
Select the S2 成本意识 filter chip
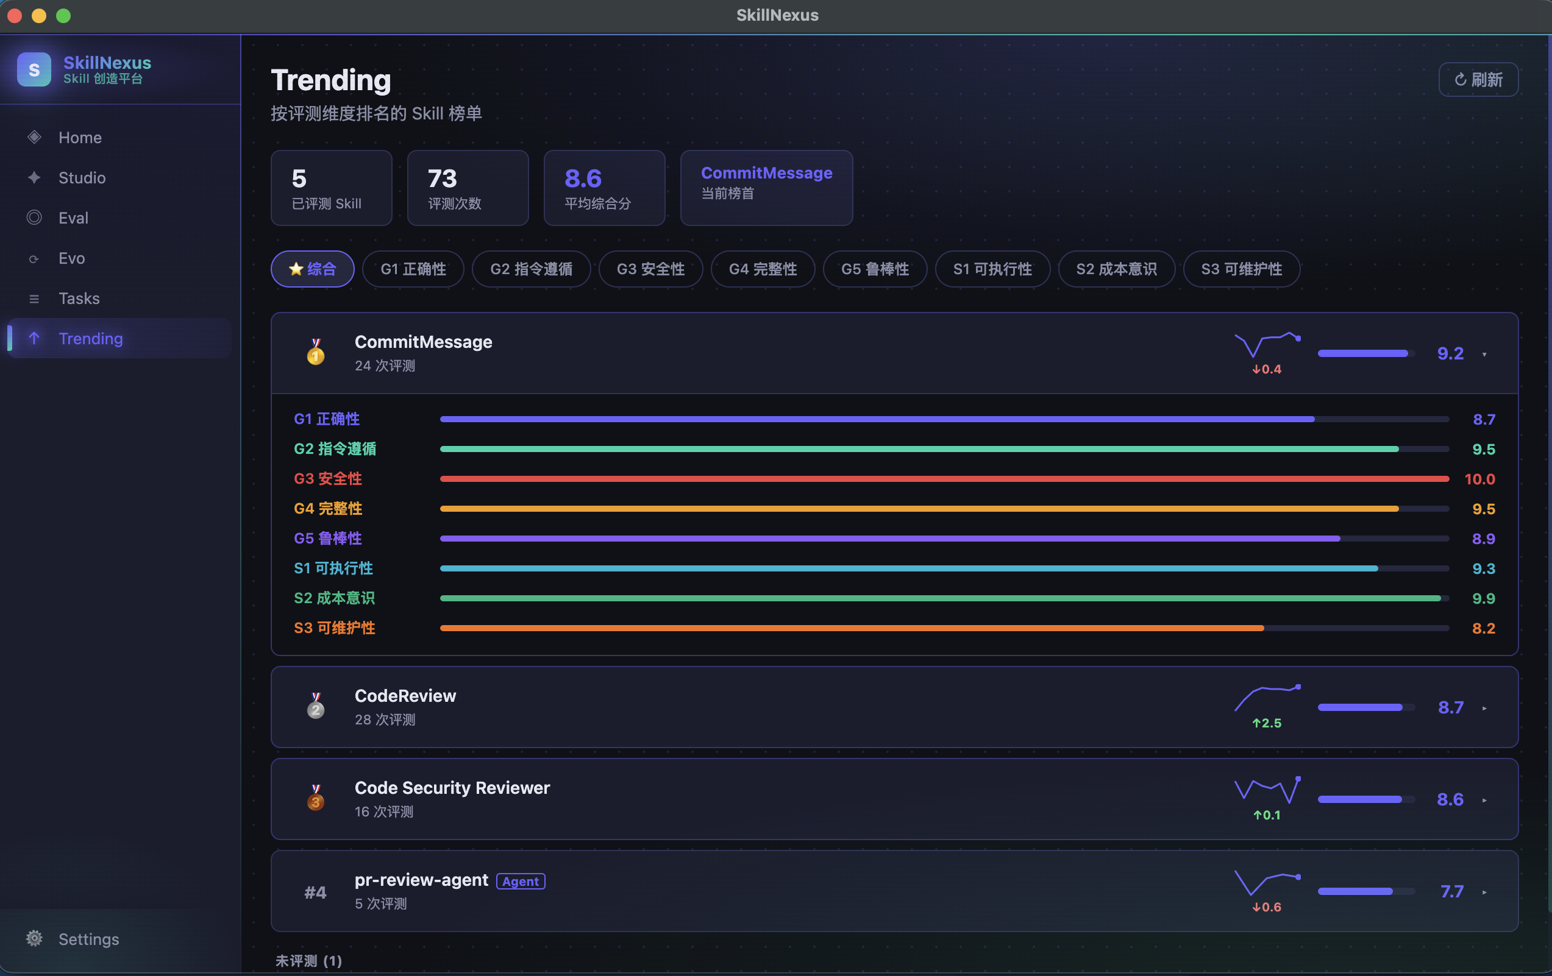point(1116,269)
